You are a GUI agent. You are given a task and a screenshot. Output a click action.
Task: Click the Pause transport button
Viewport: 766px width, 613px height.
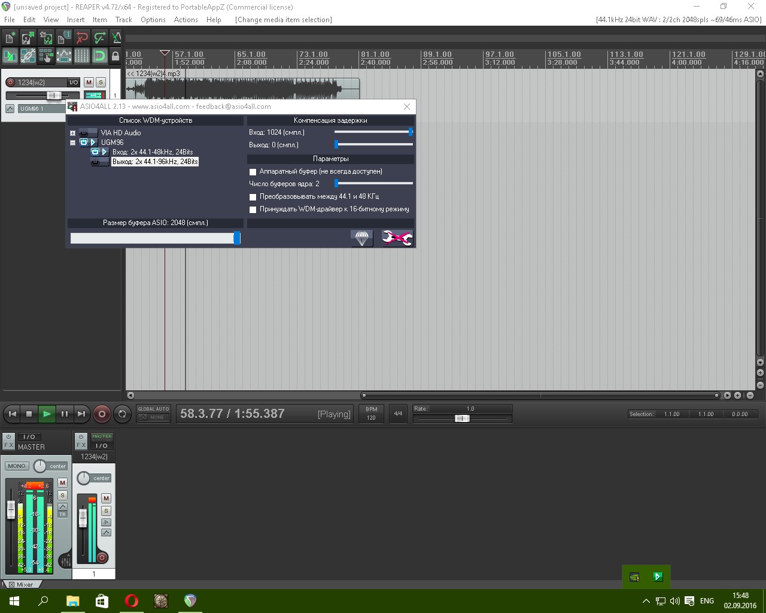[x=64, y=414]
